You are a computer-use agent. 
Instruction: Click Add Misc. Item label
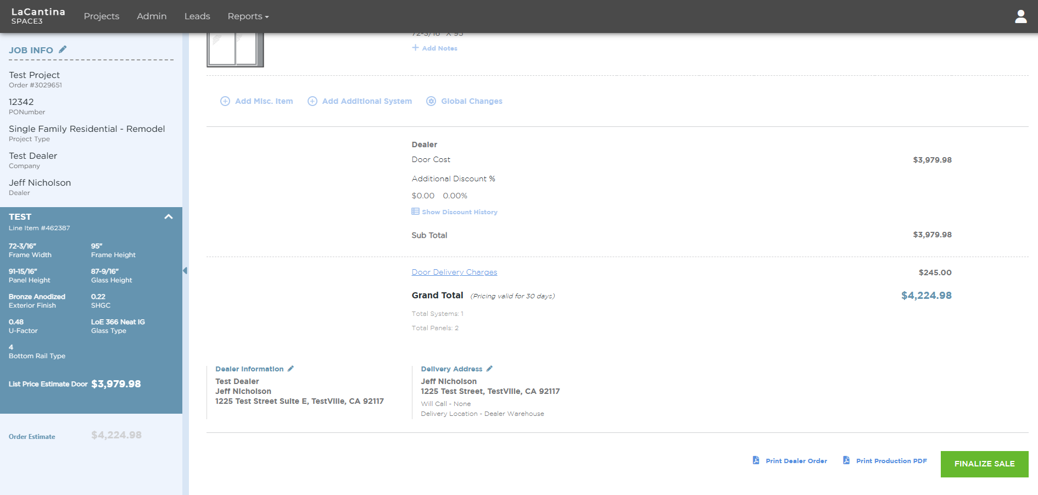[264, 101]
